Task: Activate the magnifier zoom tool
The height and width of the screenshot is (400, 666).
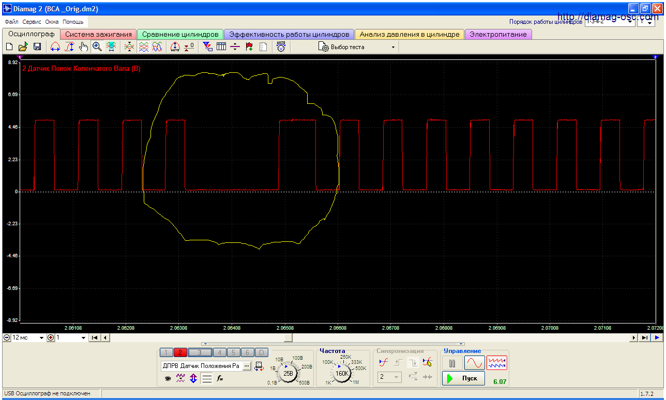Action: coord(97,47)
